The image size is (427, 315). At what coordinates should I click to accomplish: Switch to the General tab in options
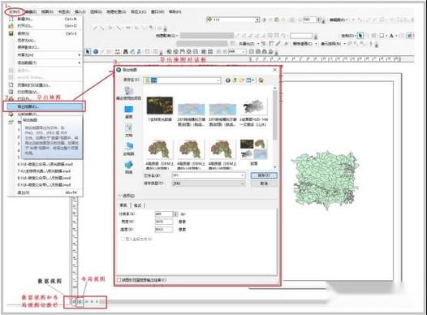[123, 205]
